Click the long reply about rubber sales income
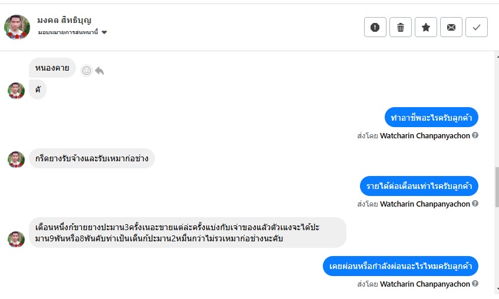Screen dimensions: 499x299 click(x=187, y=232)
